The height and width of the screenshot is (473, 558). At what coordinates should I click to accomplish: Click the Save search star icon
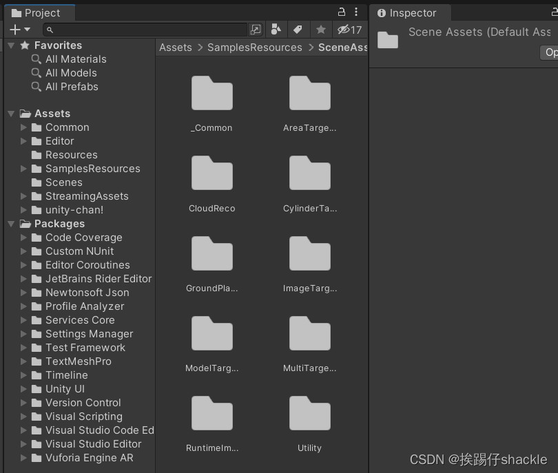pos(320,30)
